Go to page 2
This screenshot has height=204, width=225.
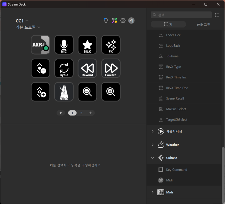(81, 113)
